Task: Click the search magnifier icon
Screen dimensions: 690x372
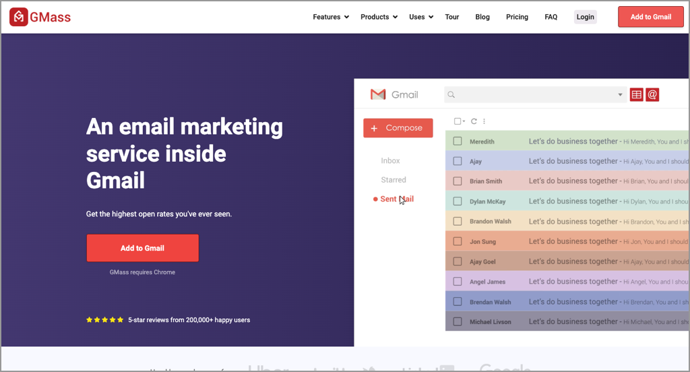Action: [451, 94]
